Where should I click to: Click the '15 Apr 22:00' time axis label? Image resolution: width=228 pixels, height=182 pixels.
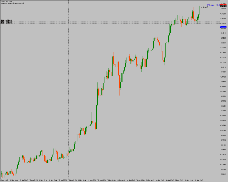click(x=44, y=181)
